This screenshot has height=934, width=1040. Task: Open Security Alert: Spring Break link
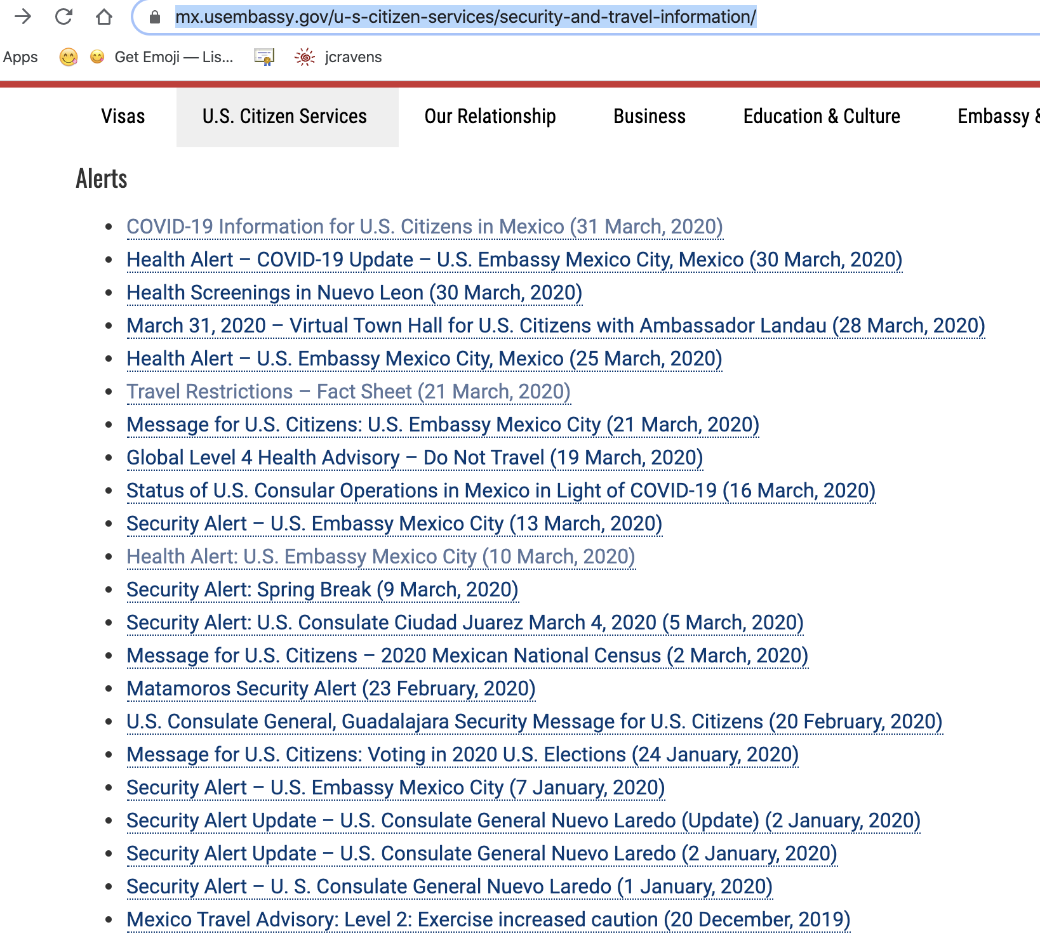coord(322,589)
